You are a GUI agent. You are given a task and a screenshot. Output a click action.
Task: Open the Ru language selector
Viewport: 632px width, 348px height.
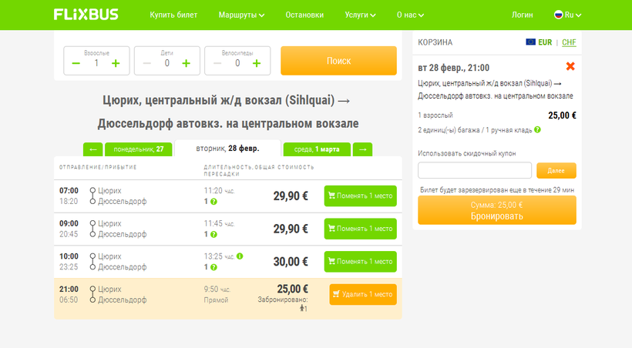pyautogui.click(x=568, y=15)
